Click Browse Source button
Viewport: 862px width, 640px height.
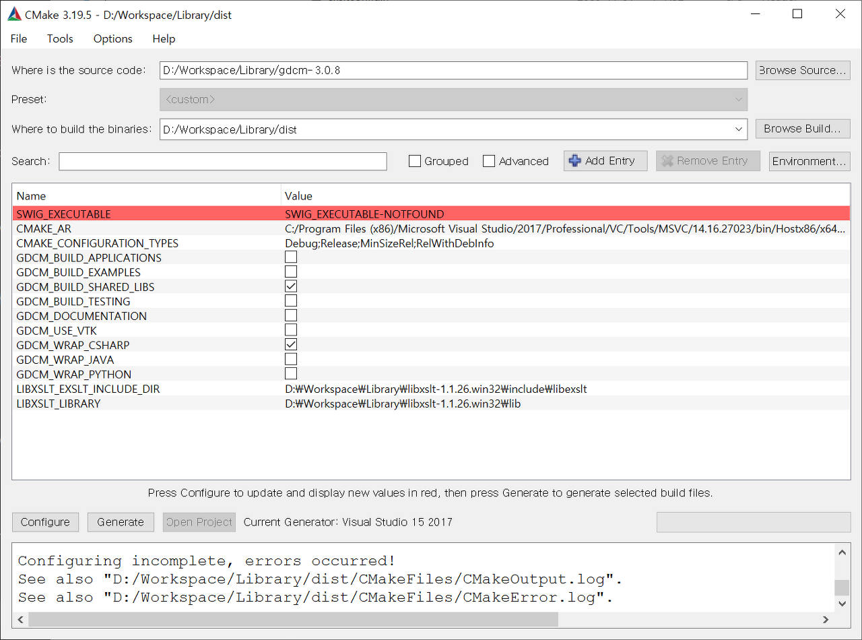click(x=803, y=70)
